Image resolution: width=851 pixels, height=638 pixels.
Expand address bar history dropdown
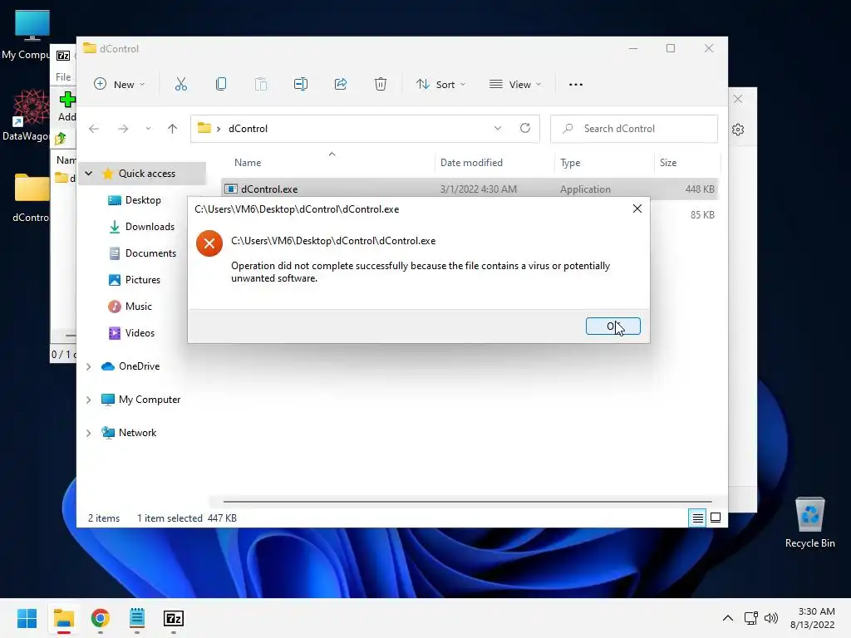[x=498, y=128]
